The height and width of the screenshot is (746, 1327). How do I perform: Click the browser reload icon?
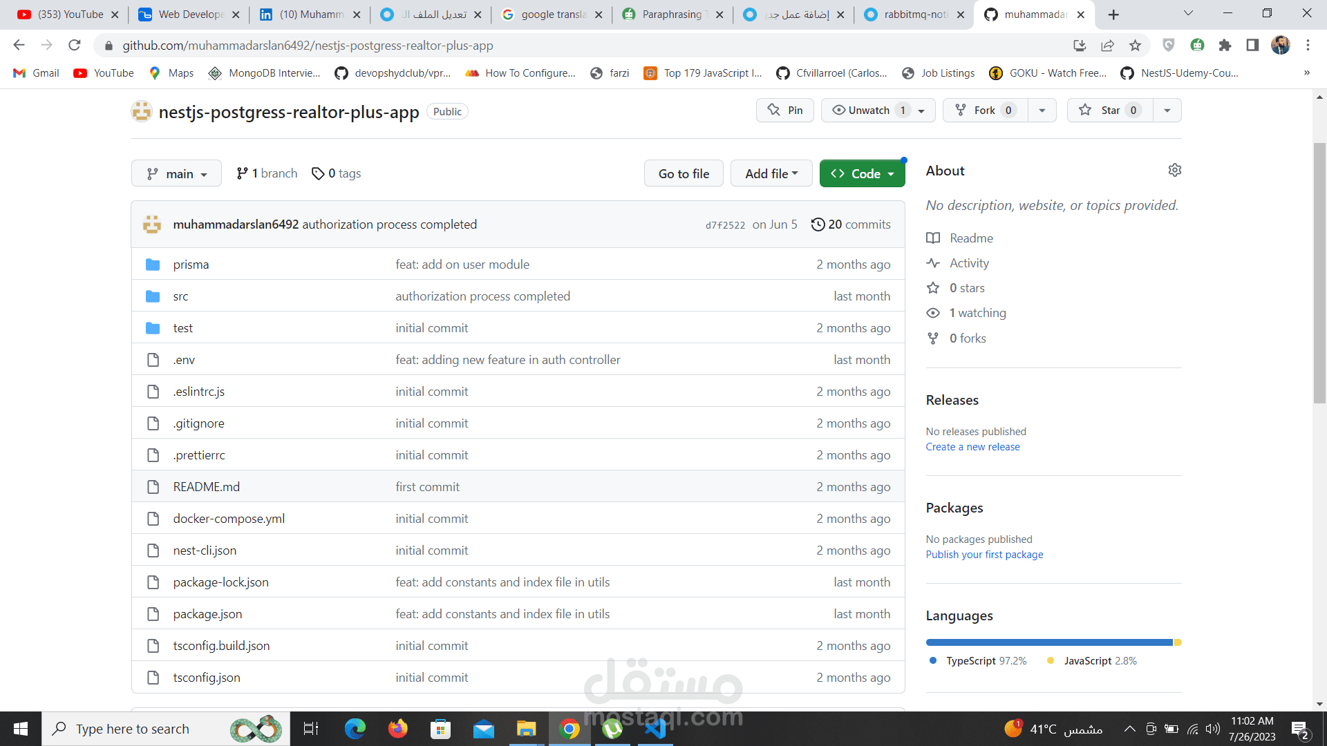[x=75, y=46]
